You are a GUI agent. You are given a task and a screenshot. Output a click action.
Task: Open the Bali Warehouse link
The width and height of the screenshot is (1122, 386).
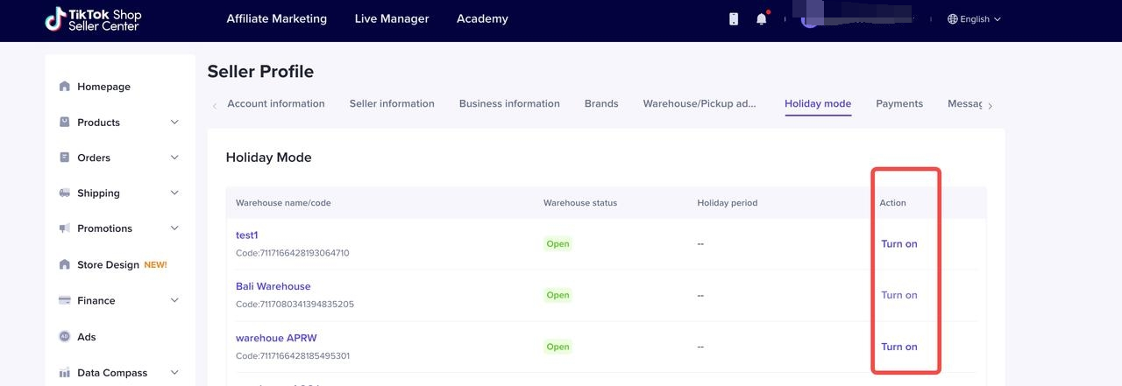pos(273,286)
